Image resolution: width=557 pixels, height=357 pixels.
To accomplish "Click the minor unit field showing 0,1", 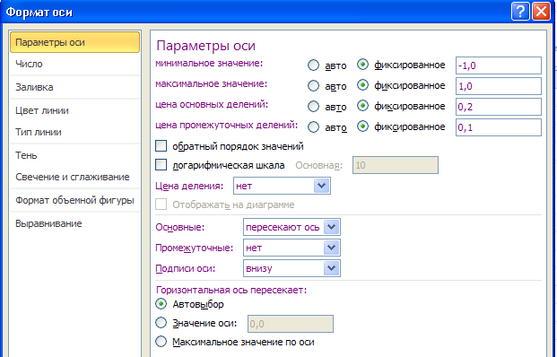I will click(499, 127).
